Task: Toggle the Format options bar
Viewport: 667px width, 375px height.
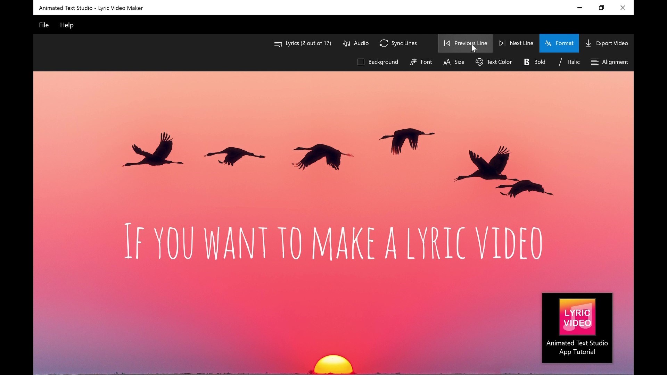Action: [559, 43]
